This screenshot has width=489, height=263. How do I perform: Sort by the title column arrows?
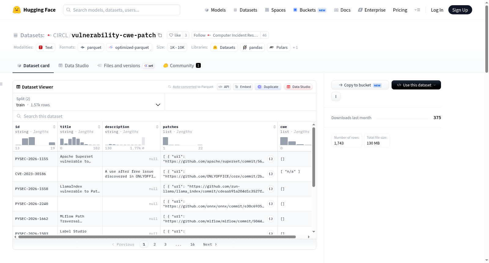[99, 127]
